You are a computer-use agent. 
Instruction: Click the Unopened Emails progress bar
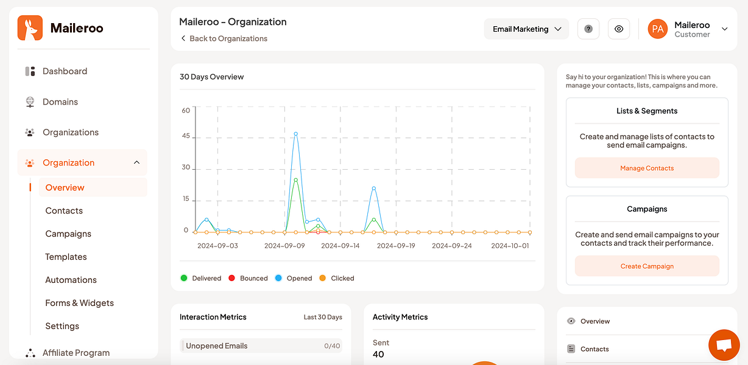pos(261,346)
